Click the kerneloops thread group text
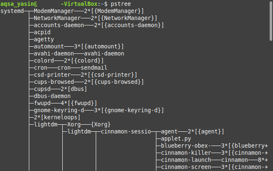This screenshot has height=171, width=273. (54, 117)
